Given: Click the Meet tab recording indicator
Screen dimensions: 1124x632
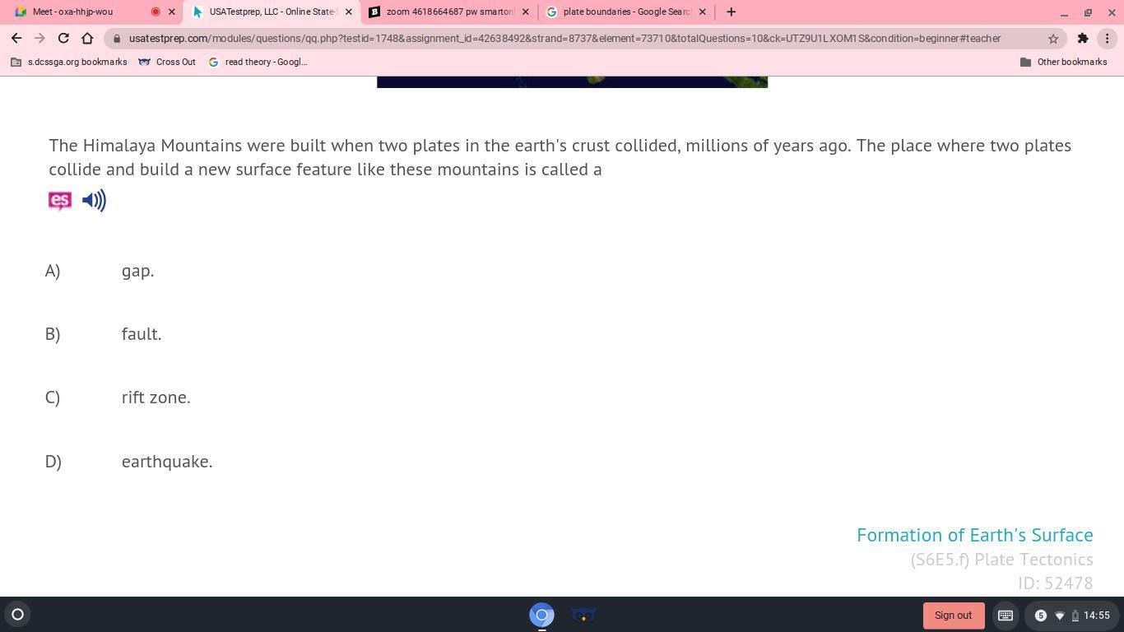Looking at the screenshot, I should coord(156,12).
